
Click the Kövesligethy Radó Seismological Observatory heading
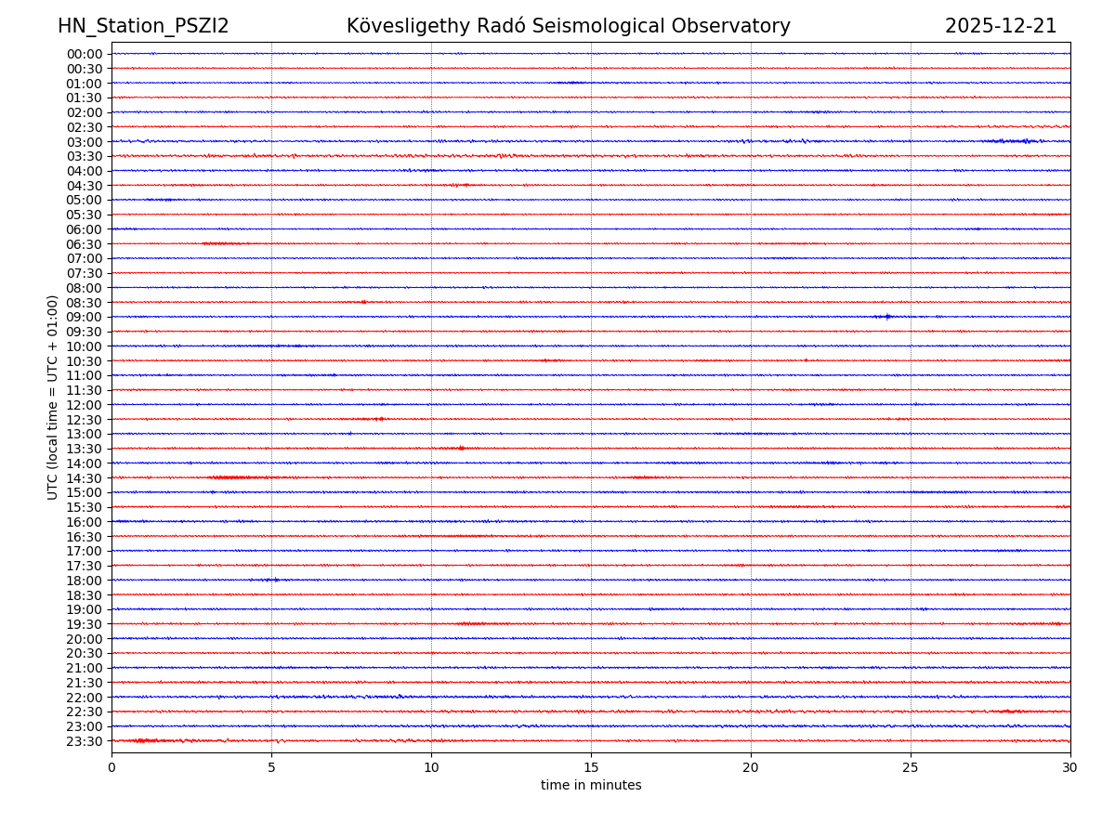(x=568, y=26)
